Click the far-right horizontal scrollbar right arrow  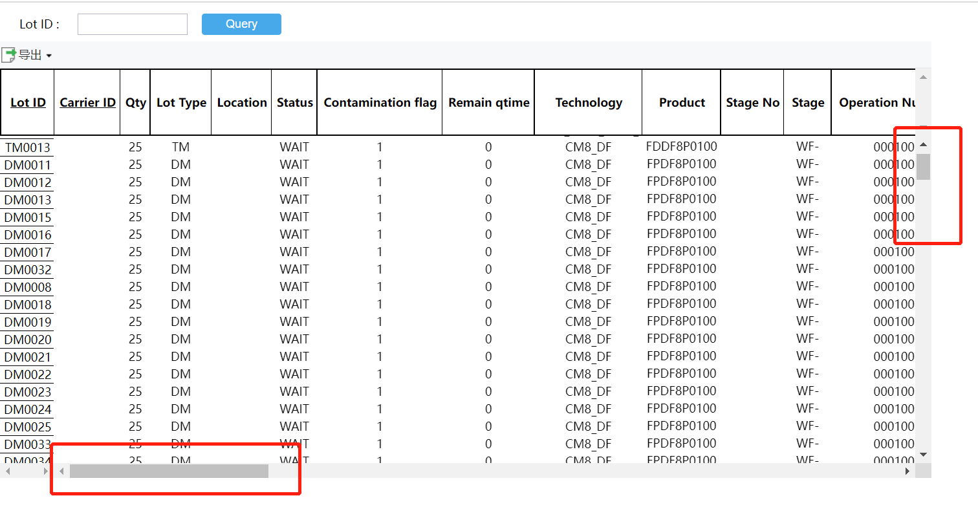tap(907, 471)
